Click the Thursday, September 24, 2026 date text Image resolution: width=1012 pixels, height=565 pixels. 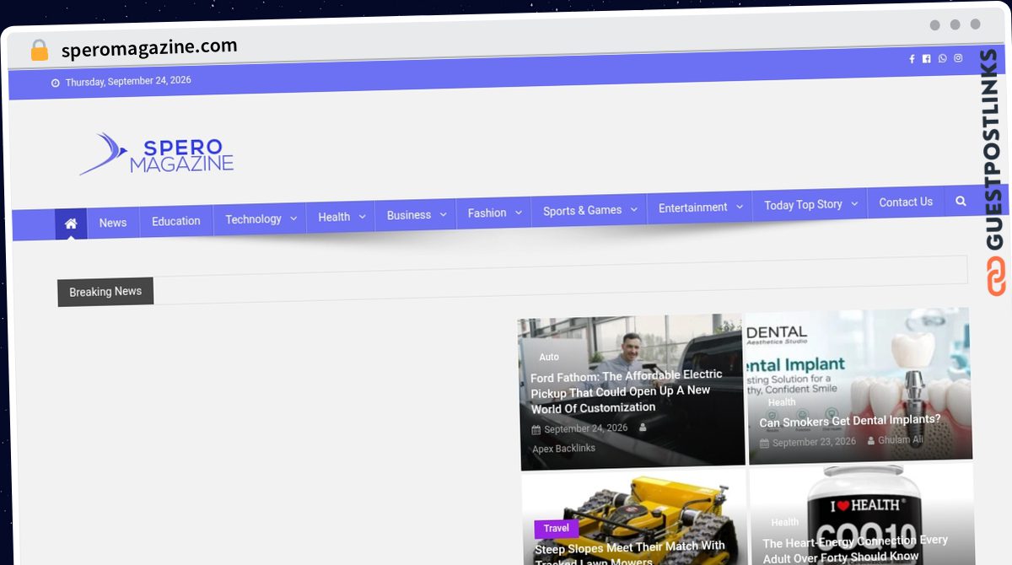coord(128,81)
